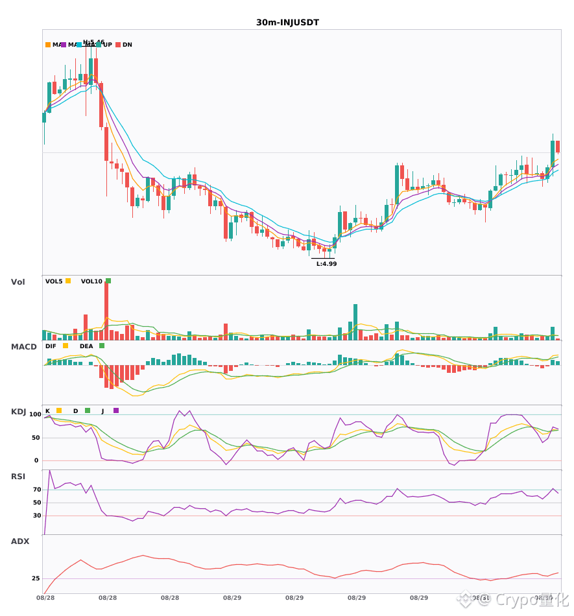The height and width of the screenshot is (616, 574).
Task: Click the KDJ panel label
Action: point(18,412)
